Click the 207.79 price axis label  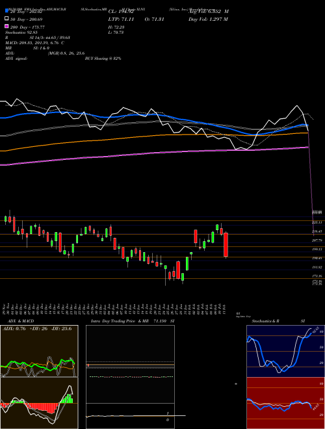(x=317, y=240)
